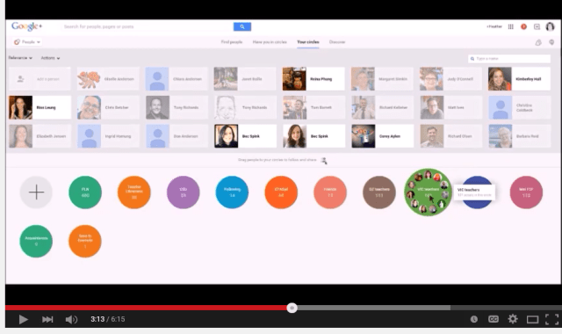
Task: Open the Your circles tab
Action: (x=308, y=42)
